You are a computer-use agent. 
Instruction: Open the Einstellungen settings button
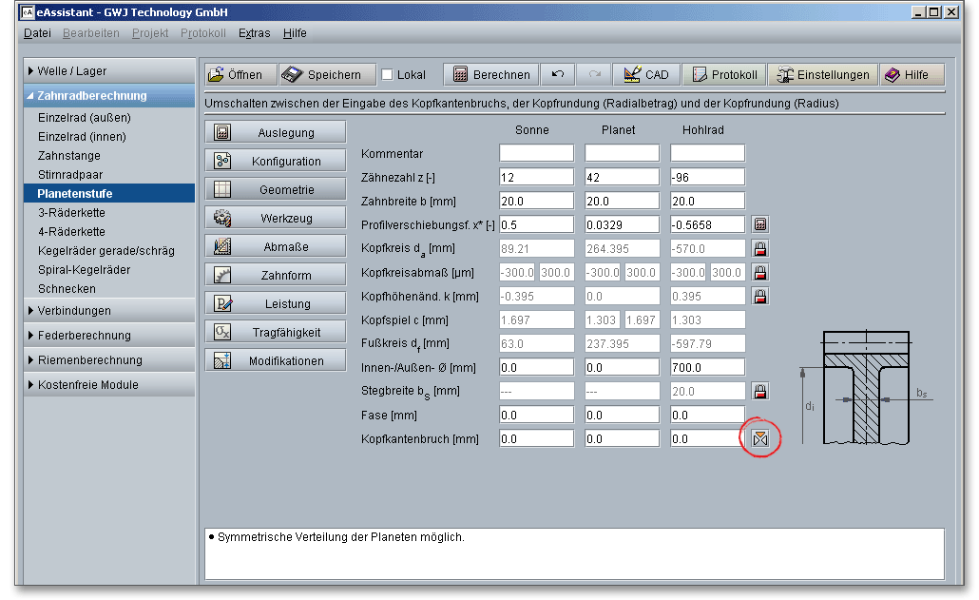coord(821,75)
